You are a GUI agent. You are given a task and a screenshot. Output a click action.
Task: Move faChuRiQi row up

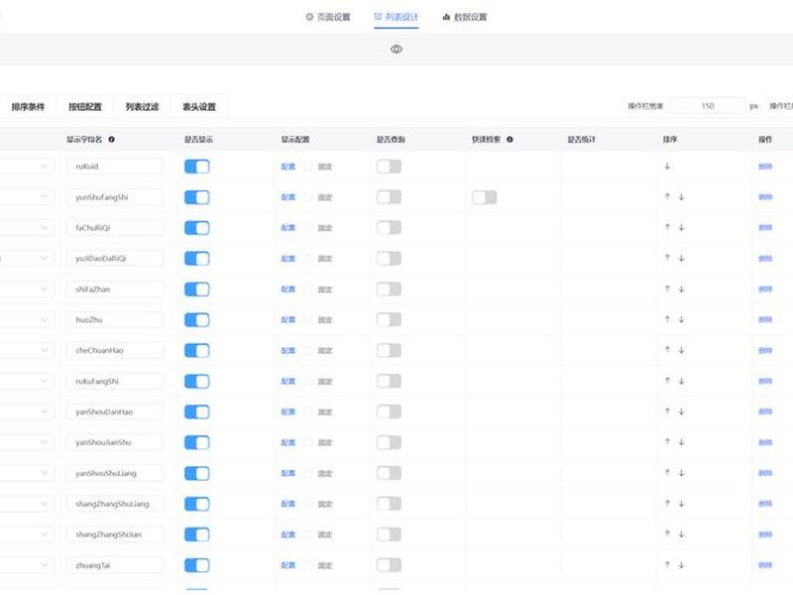tap(667, 228)
